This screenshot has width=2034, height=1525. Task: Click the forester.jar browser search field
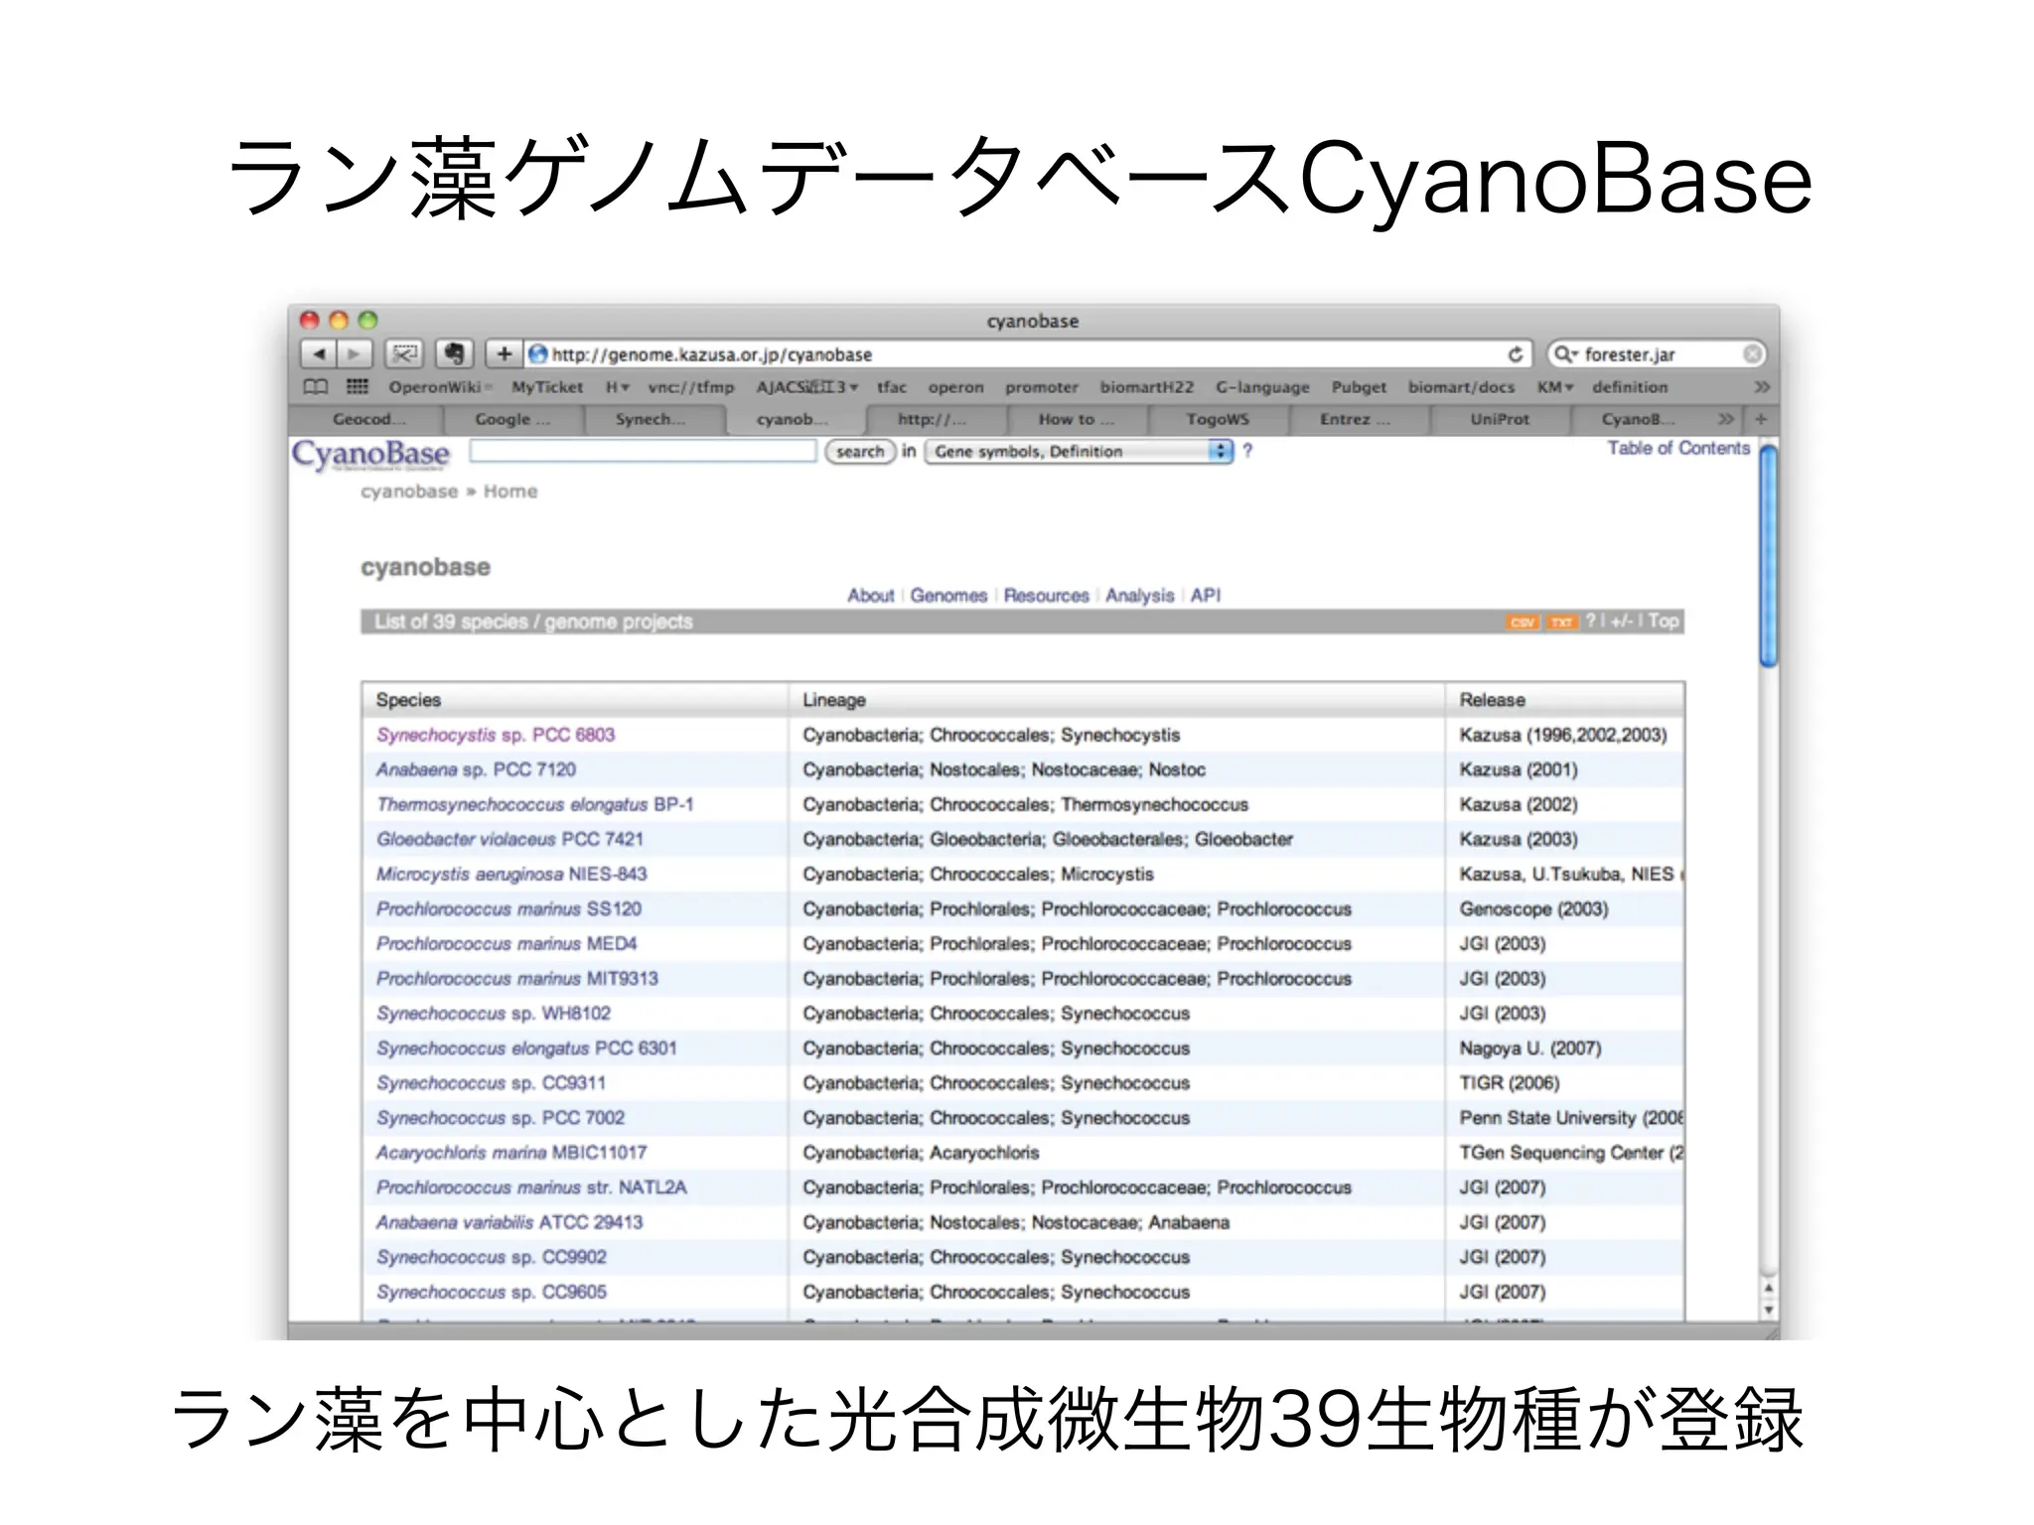point(1656,354)
